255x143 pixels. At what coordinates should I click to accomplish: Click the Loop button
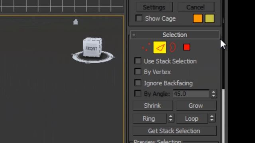coord(192,118)
